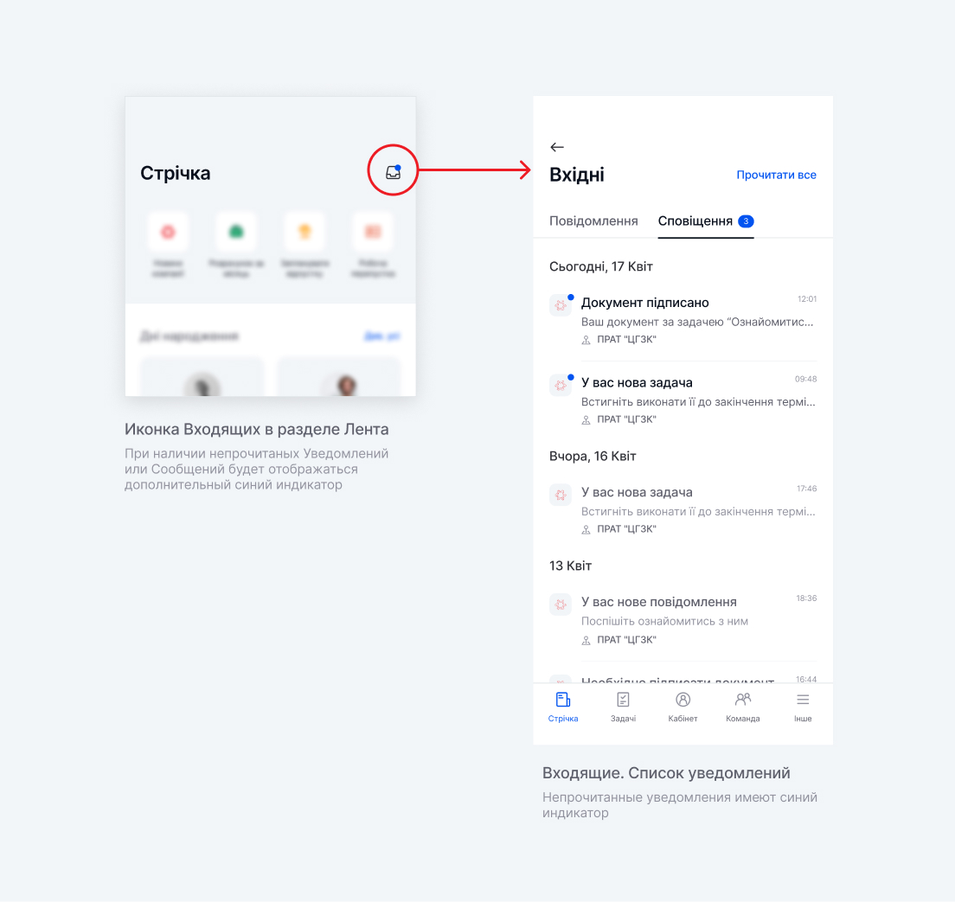
Task: Click the red blurred shortcut icon in Стрічка
Action: coord(168,232)
